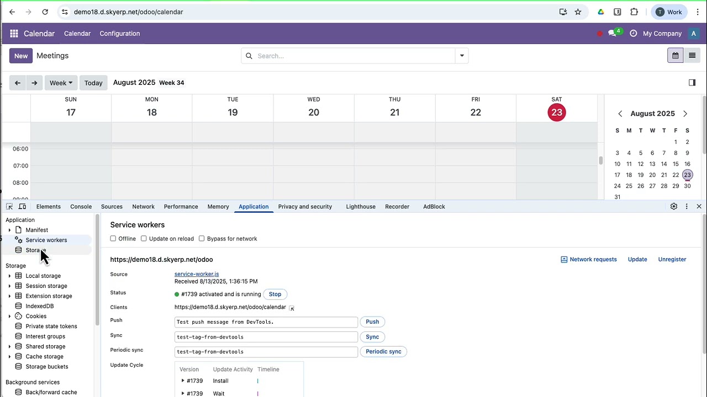This screenshot has height=397, width=707.
Task: Enable the Offline checkbox
Action: click(113, 239)
